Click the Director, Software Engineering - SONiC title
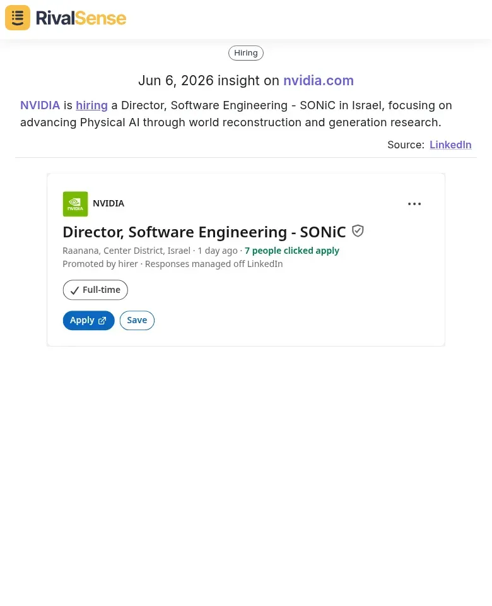Screen dimensions: 492x606 click(204, 232)
